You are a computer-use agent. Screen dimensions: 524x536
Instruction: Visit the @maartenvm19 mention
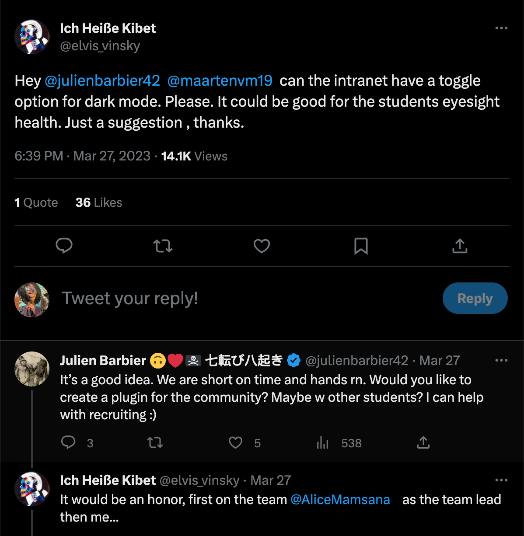pos(220,80)
